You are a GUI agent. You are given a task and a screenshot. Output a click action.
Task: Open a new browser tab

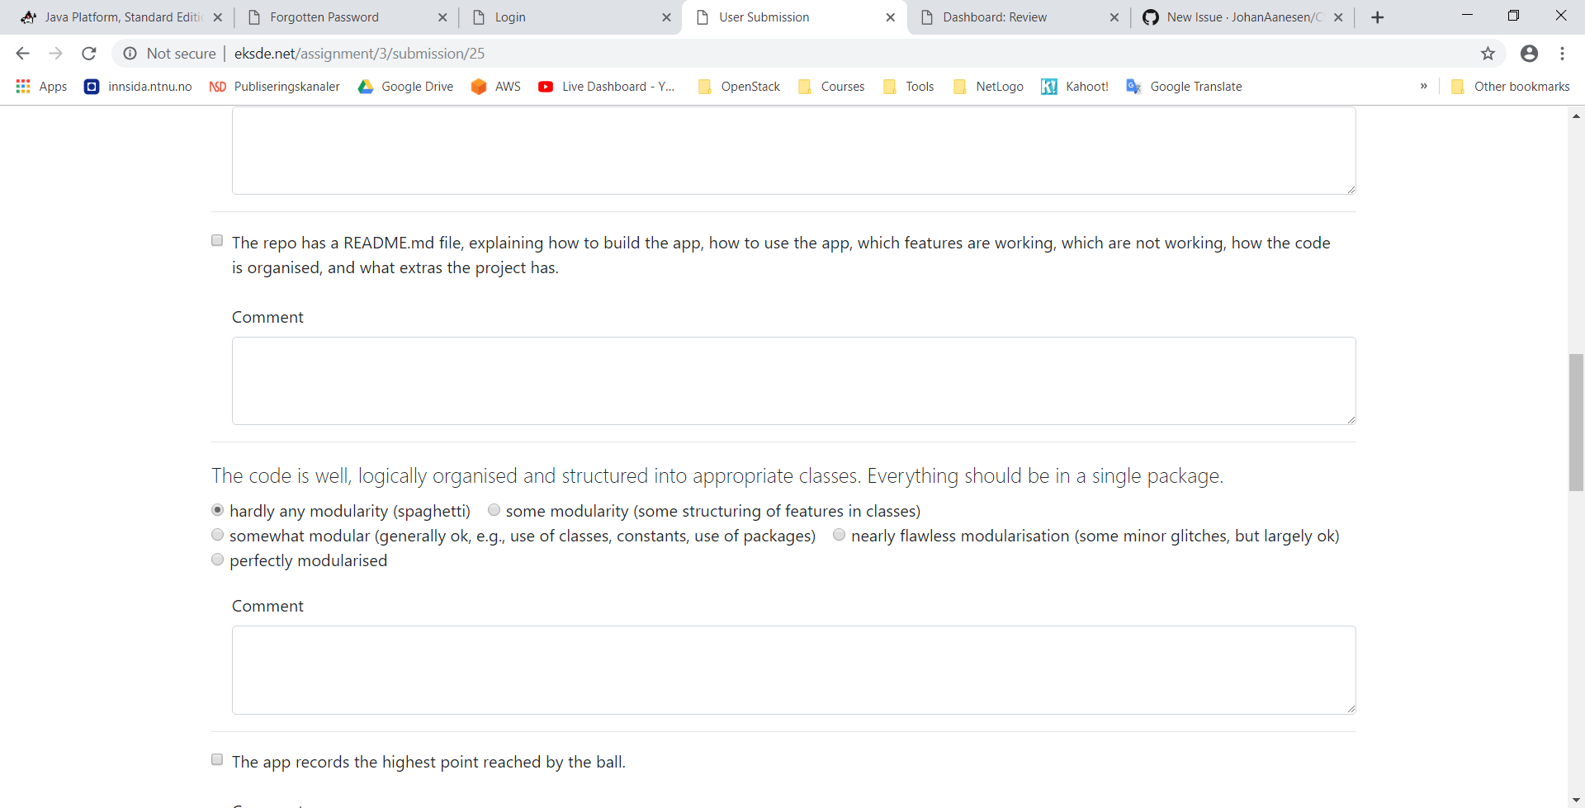1377,17
